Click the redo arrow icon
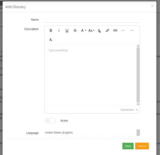Screen dimensions: 160x155 click(132, 31)
